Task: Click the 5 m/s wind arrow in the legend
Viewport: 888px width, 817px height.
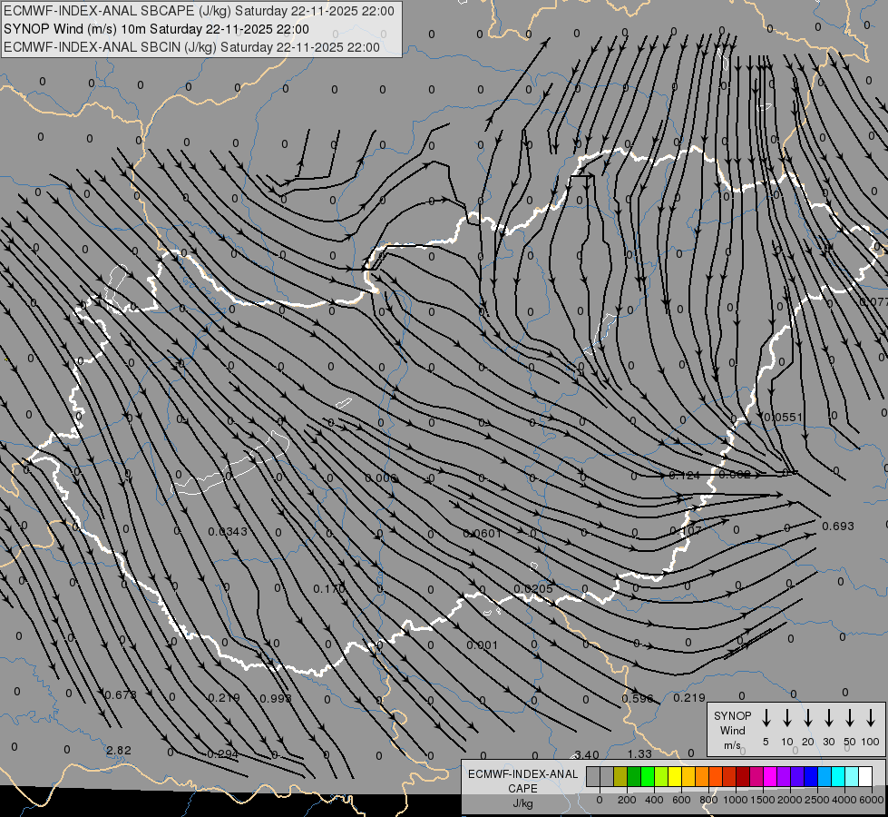Action: (x=766, y=718)
